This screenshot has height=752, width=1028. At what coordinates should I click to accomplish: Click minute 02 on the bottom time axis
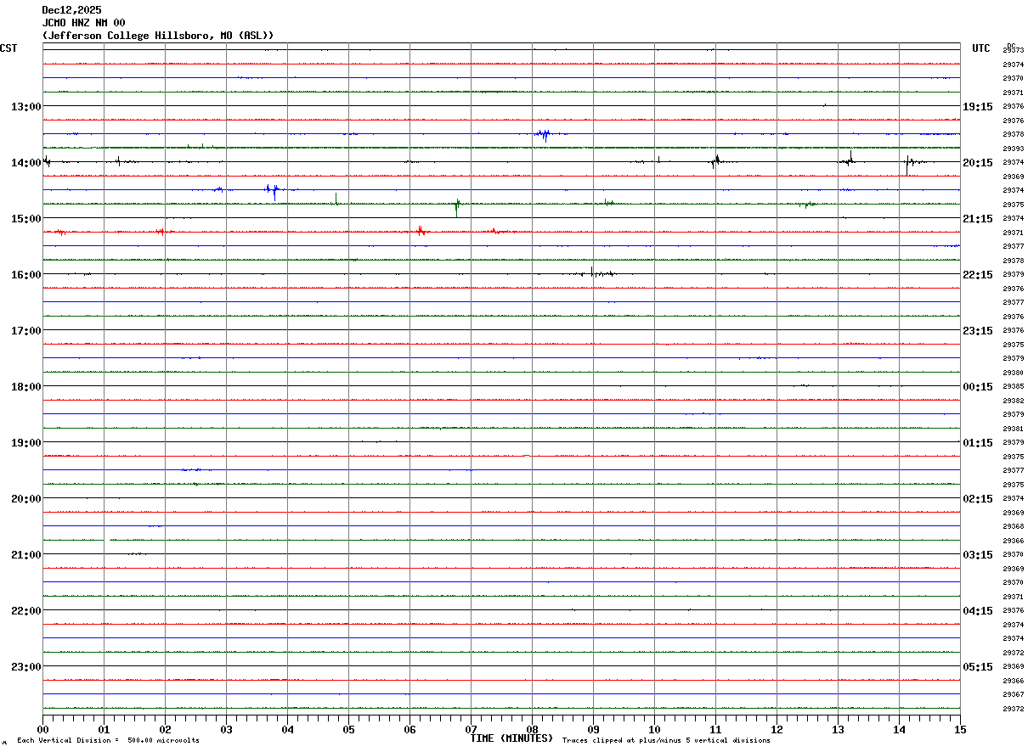click(x=165, y=730)
